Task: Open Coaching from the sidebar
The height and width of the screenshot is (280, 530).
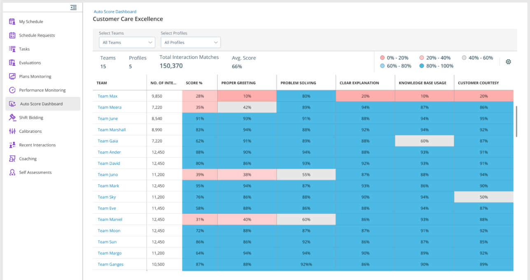Action: tap(28, 159)
